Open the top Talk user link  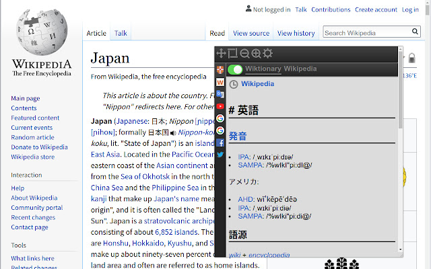[301, 9]
